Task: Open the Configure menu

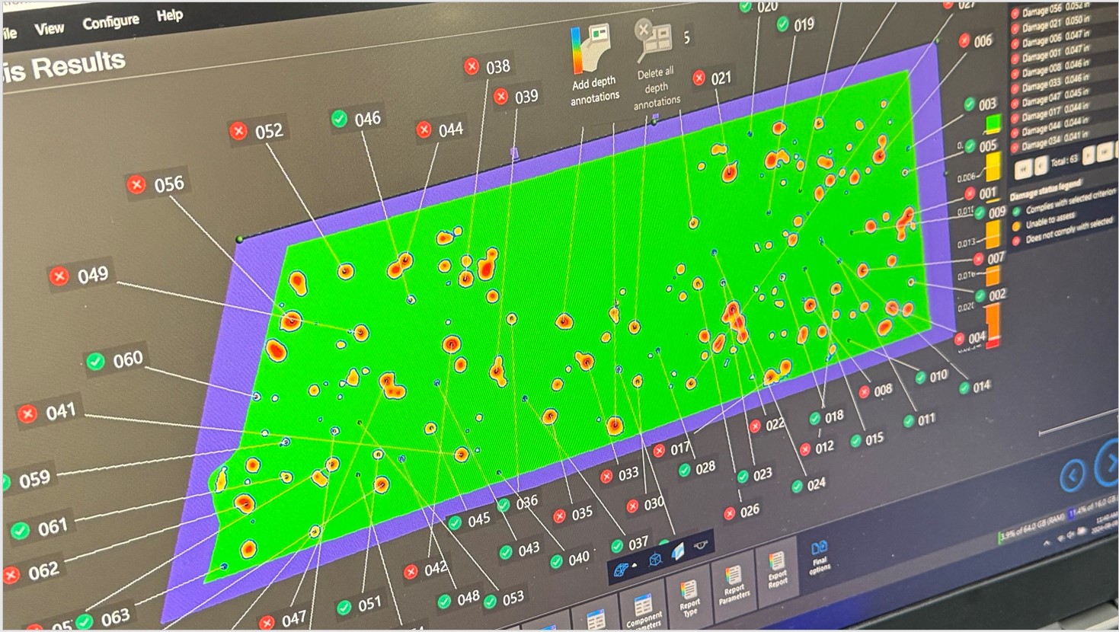Action: (x=110, y=22)
